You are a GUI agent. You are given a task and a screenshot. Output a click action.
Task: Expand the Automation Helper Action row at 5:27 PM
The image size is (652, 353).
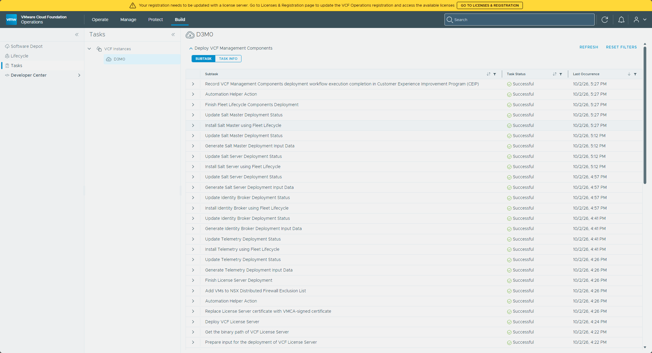coord(193,94)
